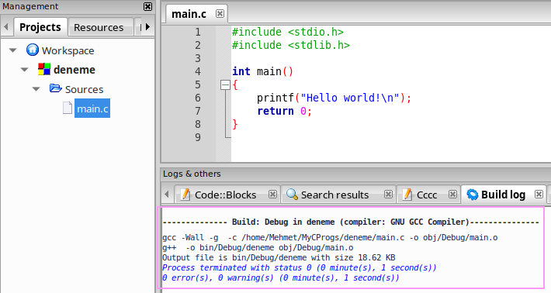Collapse the main function code fold
This screenshot has height=293, width=551.
(225, 85)
